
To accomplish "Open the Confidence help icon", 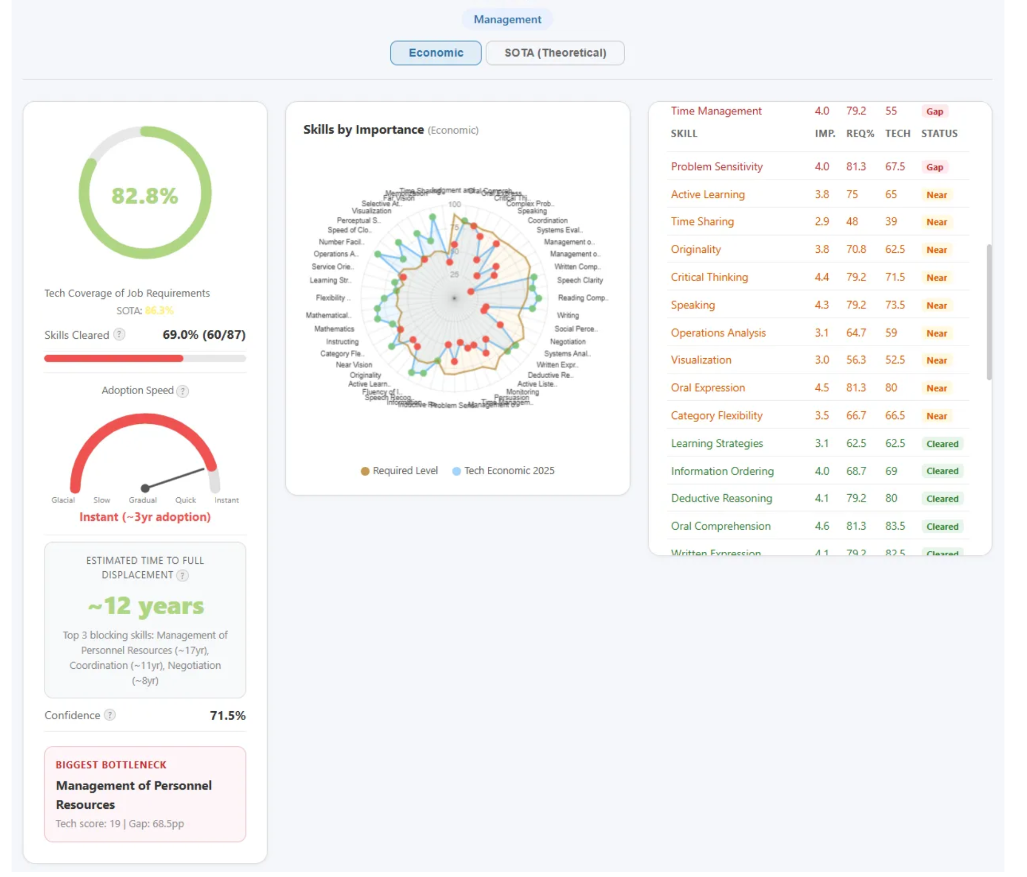I will tap(110, 715).
